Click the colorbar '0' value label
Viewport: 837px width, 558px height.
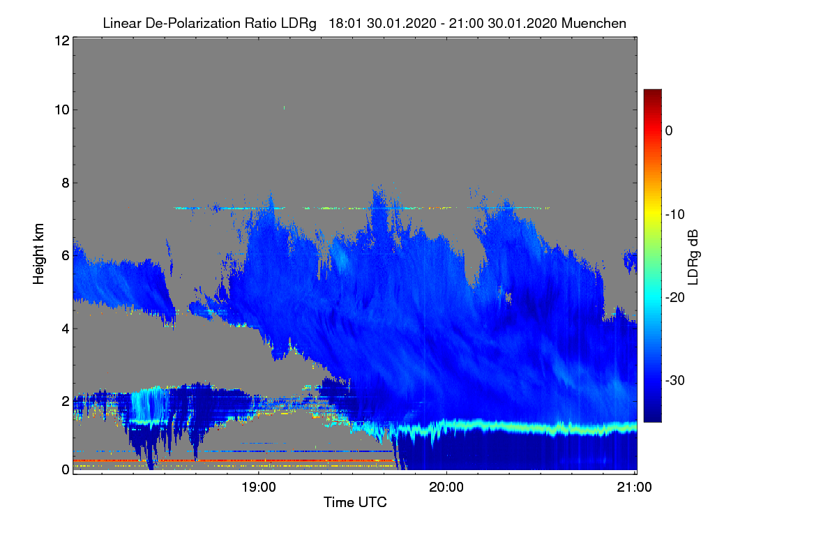click(x=669, y=130)
